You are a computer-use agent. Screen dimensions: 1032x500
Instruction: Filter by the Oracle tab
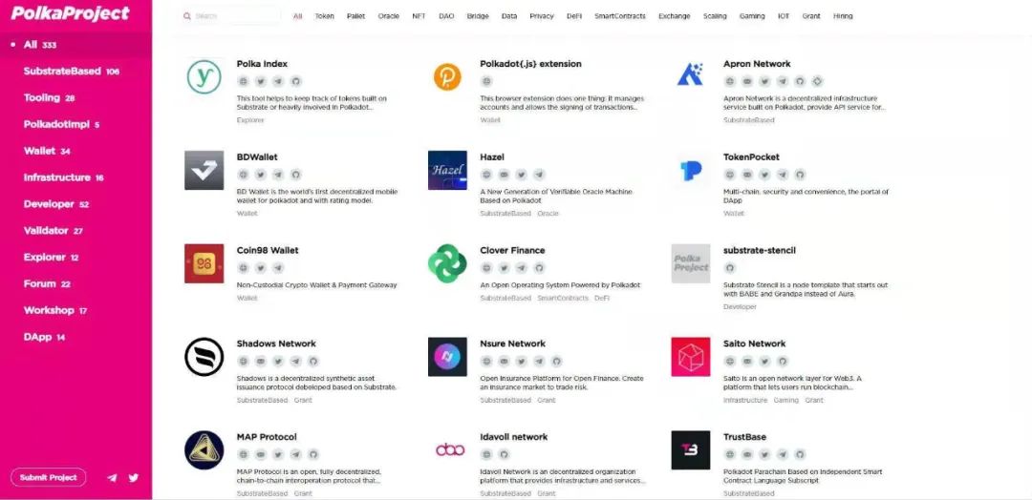pos(388,16)
